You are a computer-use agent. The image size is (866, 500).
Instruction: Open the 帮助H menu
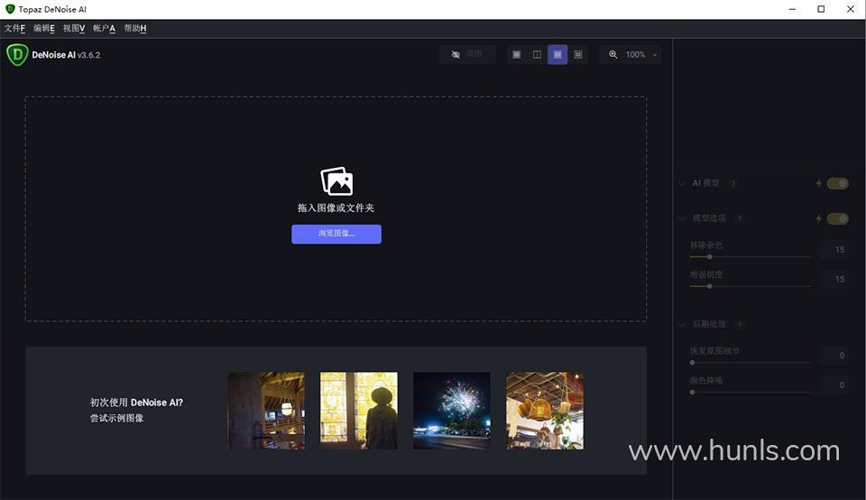tap(135, 28)
